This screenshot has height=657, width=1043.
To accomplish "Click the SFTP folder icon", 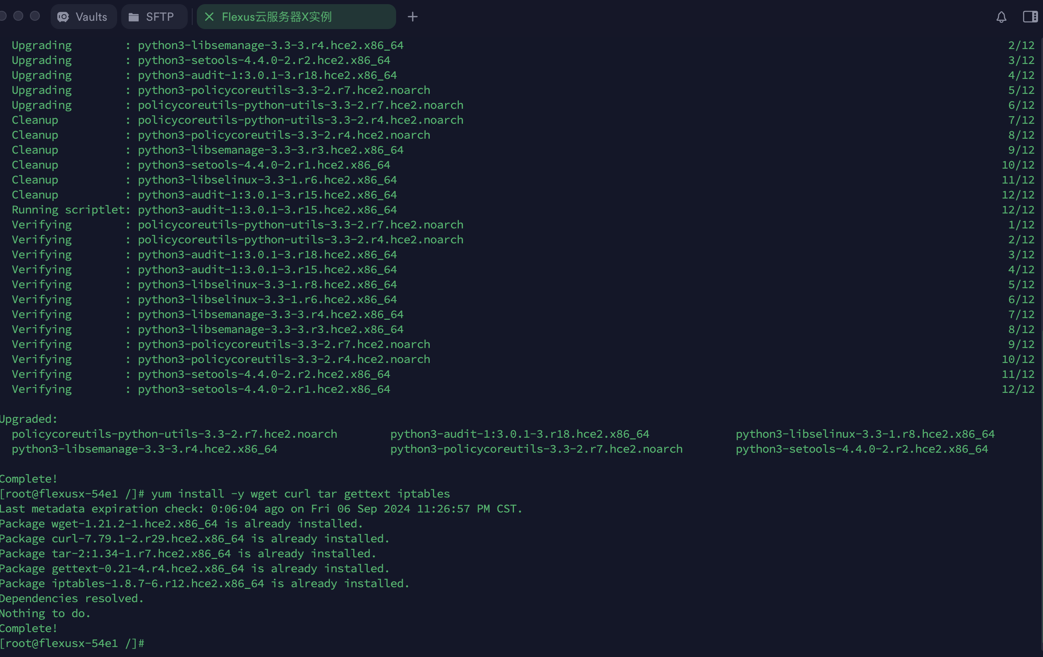I will pyautogui.click(x=134, y=17).
